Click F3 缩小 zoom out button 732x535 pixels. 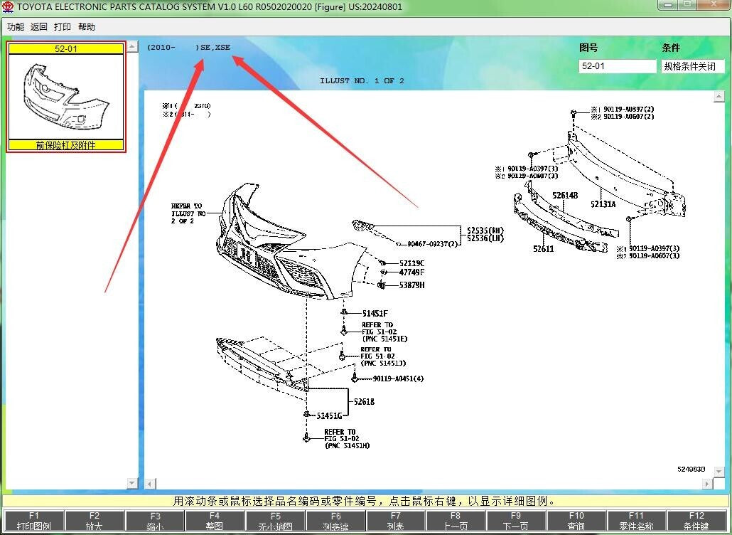(155, 521)
